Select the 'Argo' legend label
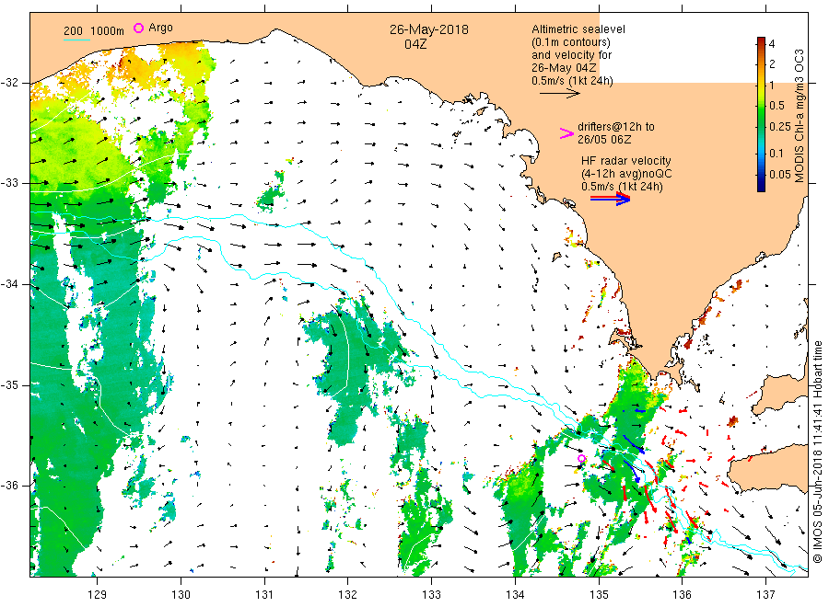 (x=160, y=28)
